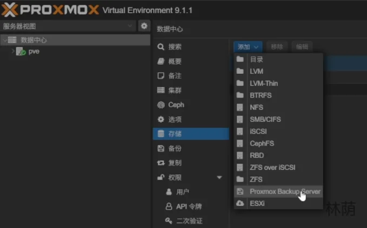Viewport: 367px width, 228px height.
Task: Click the Proxmox logo
Action: point(50,10)
